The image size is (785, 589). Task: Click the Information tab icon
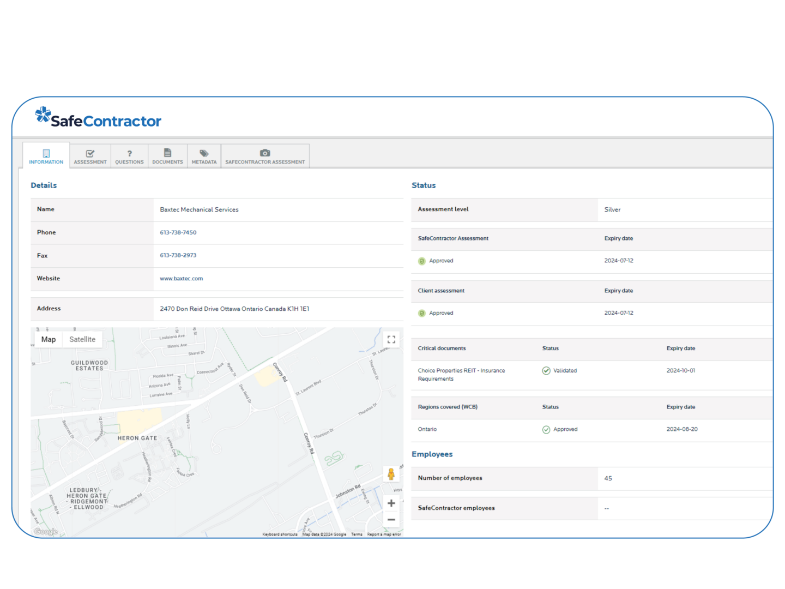click(46, 154)
